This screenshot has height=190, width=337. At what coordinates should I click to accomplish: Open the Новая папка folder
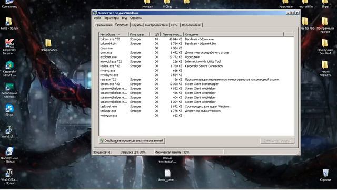pyautogui.click(x=49, y=43)
